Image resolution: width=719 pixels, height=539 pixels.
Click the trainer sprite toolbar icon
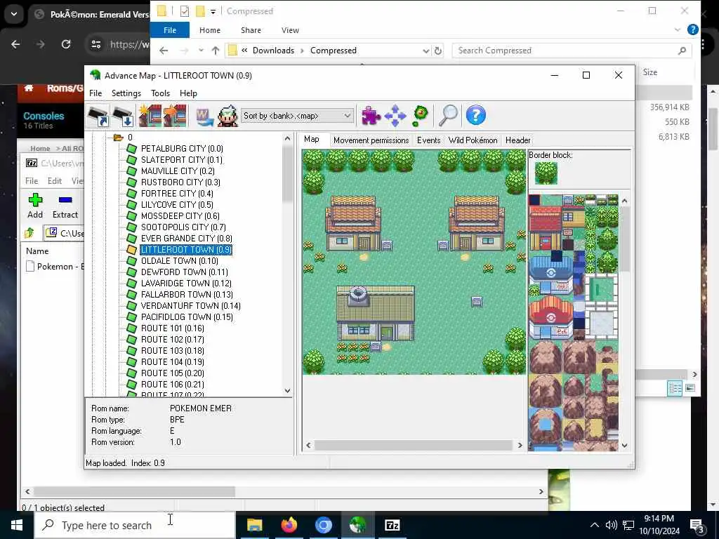(x=227, y=116)
